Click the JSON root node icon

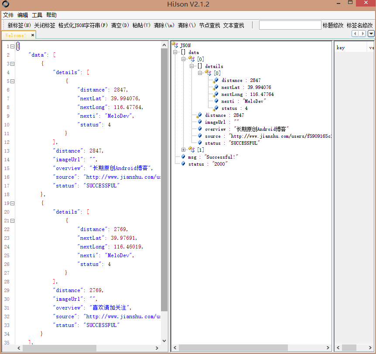pyautogui.click(x=175, y=45)
